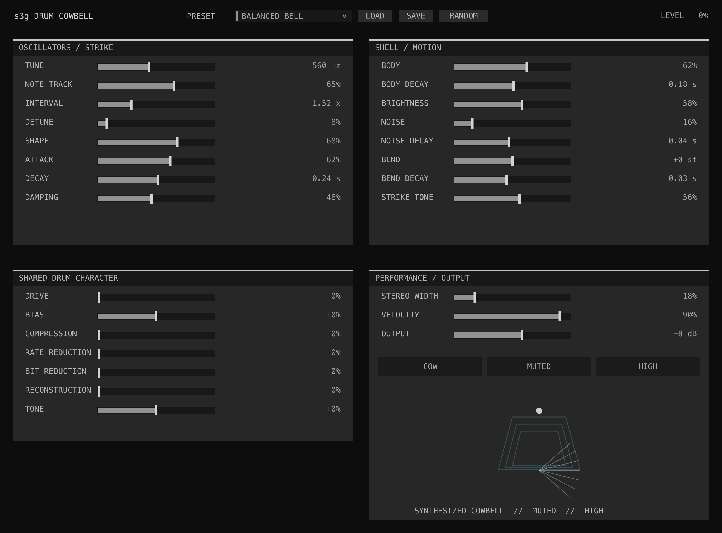
Task: Click the STRIKE TONE slider
Action: tap(512, 198)
